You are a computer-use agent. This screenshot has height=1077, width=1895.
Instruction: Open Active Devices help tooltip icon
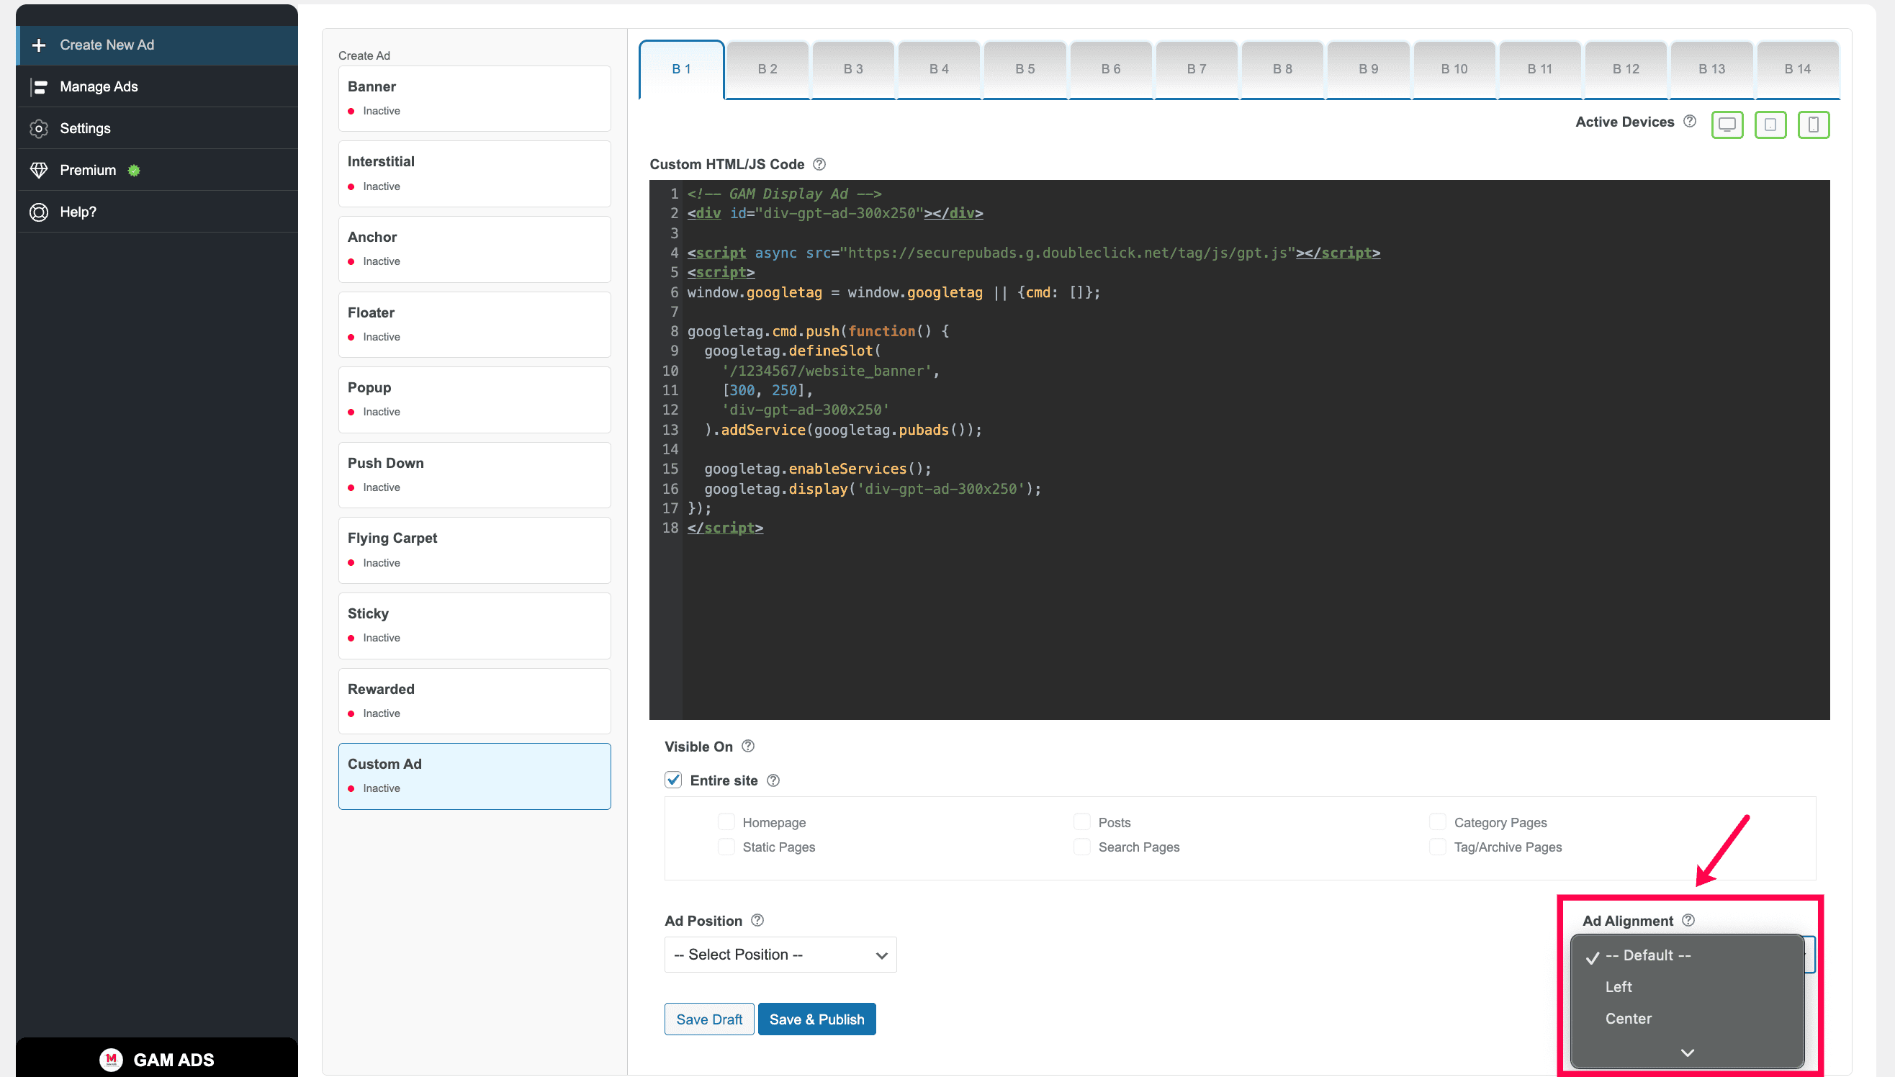pyautogui.click(x=1689, y=122)
